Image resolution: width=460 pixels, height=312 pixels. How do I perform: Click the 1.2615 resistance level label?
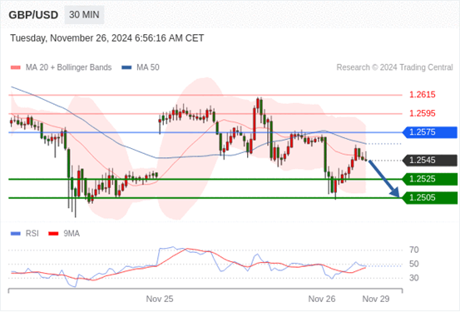423,95
